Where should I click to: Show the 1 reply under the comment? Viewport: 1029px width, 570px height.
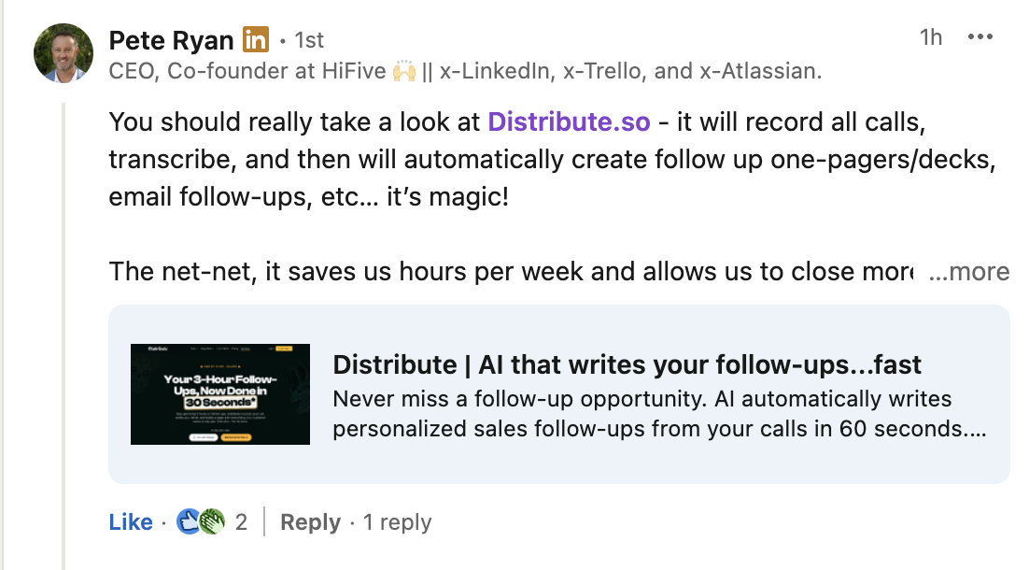[397, 522]
